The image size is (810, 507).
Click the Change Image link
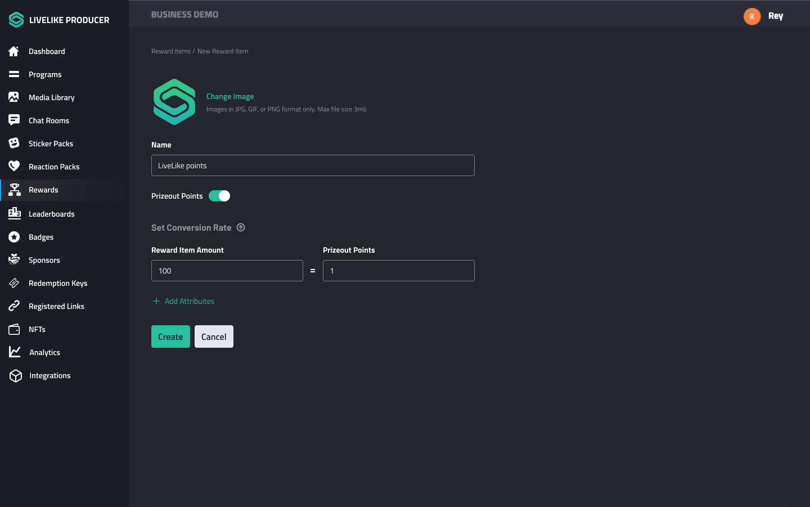coord(230,96)
